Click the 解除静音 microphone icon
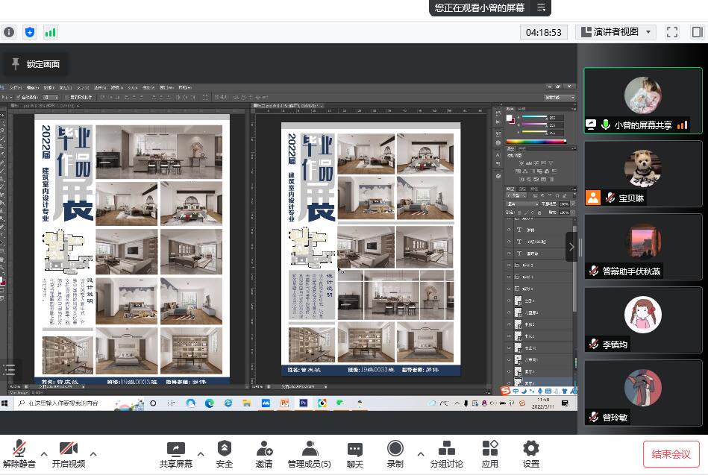This screenshot has width=708, height=475. coord(20,448)
